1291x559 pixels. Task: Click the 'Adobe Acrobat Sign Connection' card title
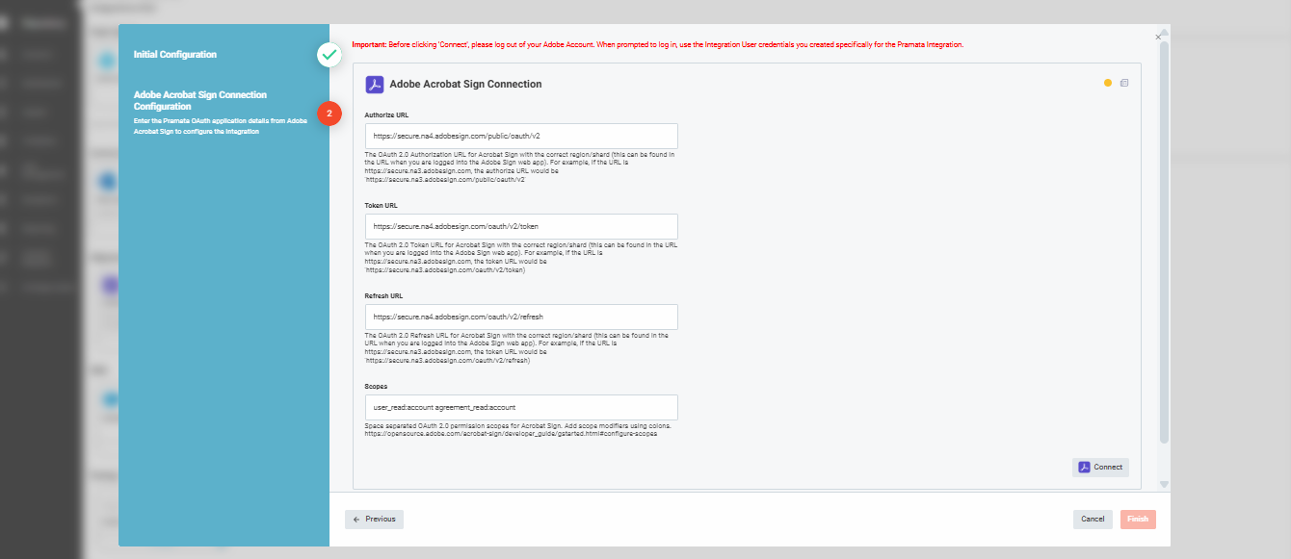465,84
